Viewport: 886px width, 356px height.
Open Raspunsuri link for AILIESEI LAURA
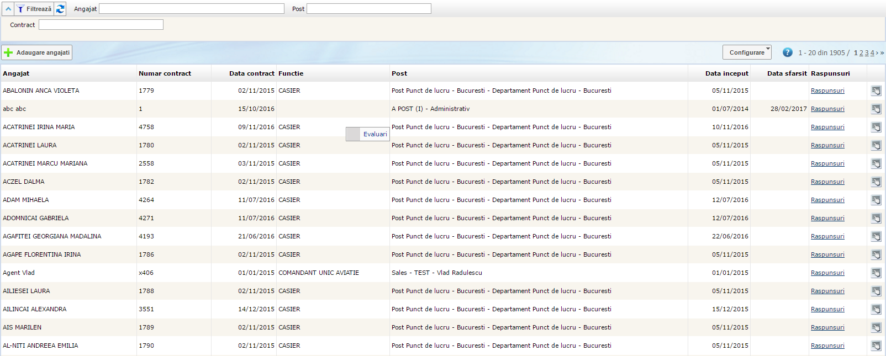(x=827, y=291)
